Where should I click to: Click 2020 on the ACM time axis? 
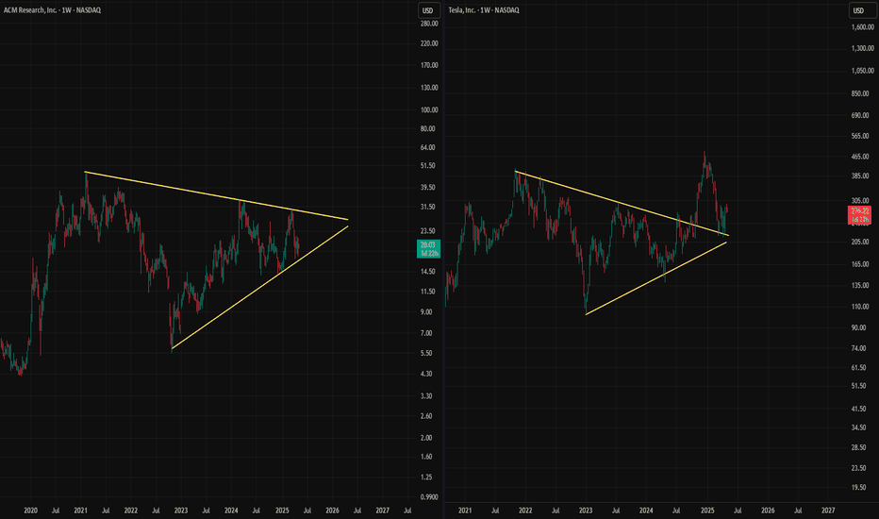30,511
